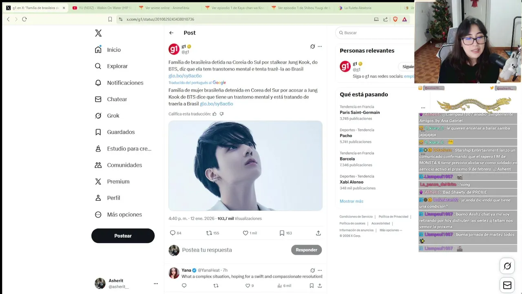
Task: Open Xabi Alonso trend
Action: pos(352,182)
